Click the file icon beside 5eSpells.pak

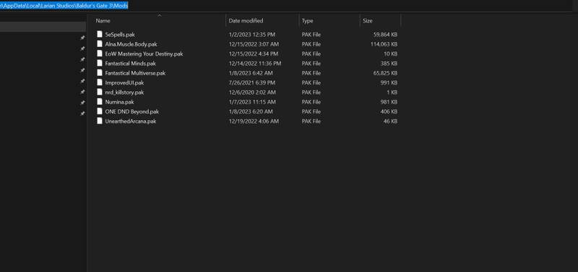(100, 34)
